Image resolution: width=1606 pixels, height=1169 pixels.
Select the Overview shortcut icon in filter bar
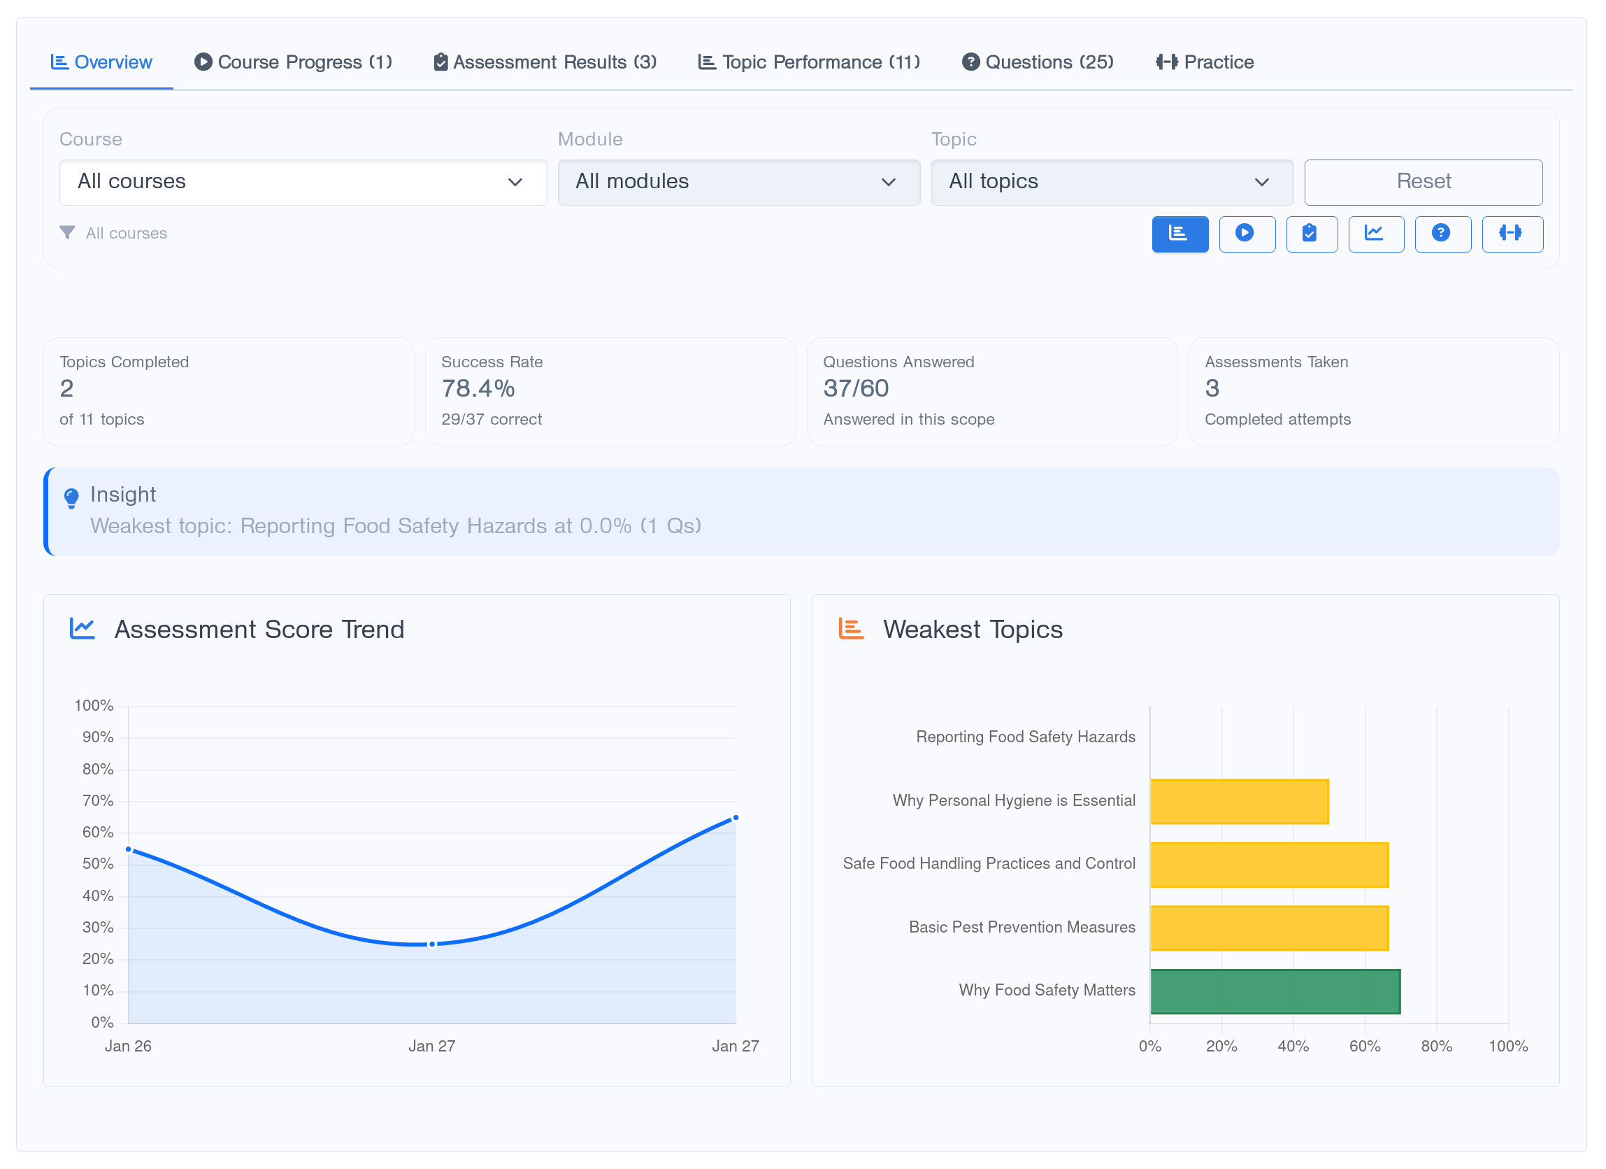(x=1180, y=234)
